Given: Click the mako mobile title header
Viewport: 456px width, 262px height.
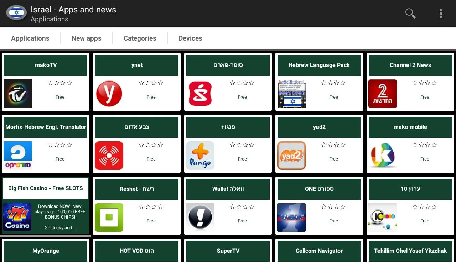Looking at the screenshot, I should (410, 127).
